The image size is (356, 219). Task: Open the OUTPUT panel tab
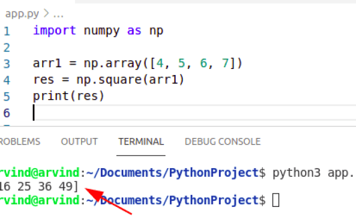coord(79,142)
